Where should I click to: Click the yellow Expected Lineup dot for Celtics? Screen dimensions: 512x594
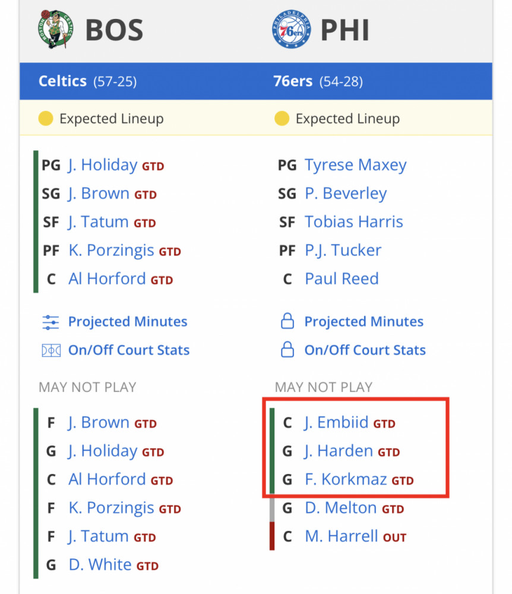46,119
